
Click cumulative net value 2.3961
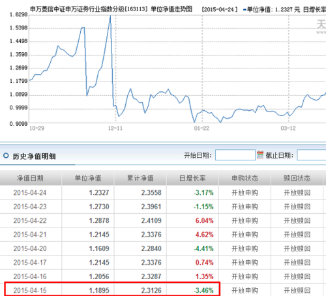(x=151, y=207)
